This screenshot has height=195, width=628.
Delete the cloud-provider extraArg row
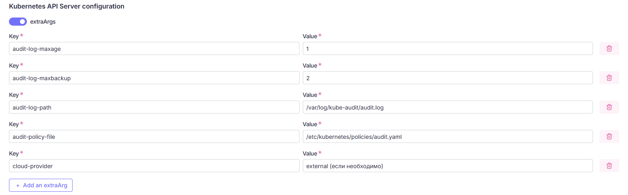pos(609,166)
